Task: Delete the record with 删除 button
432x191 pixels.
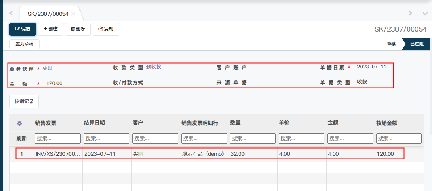Action: coord(78,29)
